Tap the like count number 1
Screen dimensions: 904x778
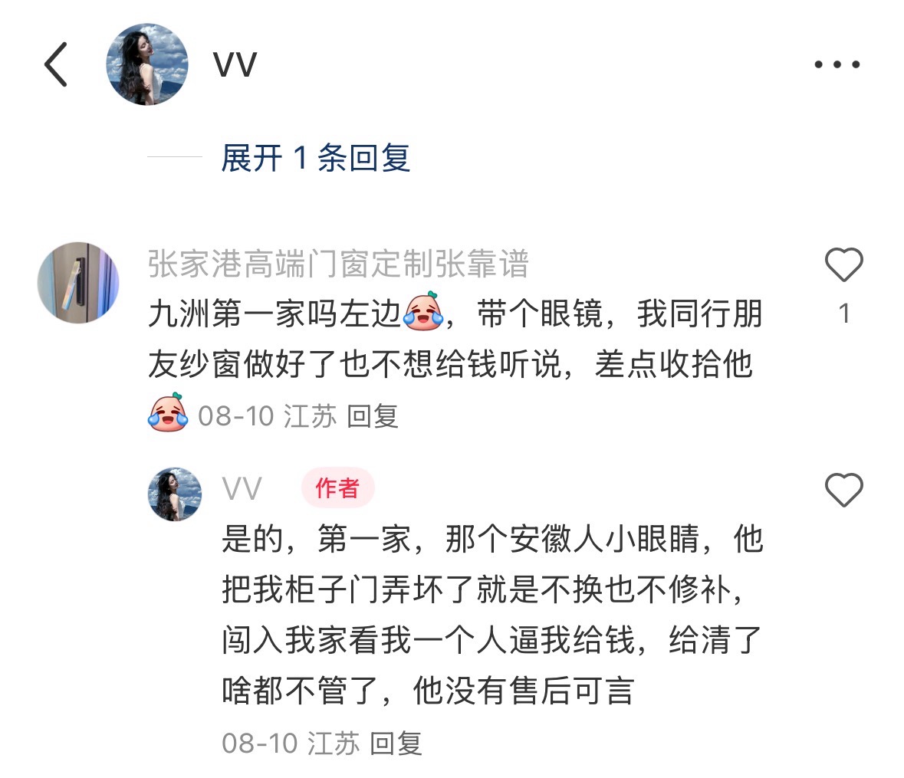click(x=844, y=314)
